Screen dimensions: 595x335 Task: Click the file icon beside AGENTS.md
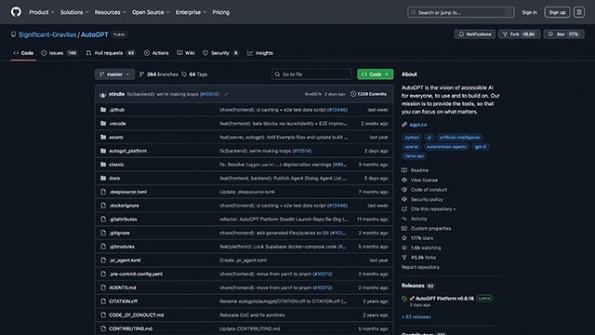pos(103,288)
